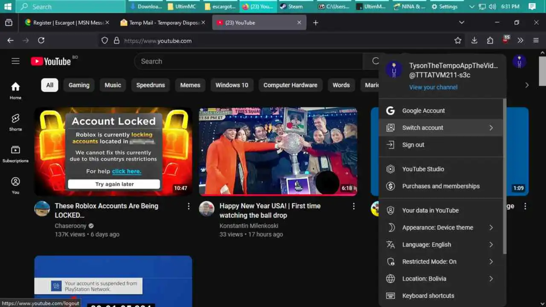The image size is (546, 307).
Task: Click the tracking protection shield icon
Action: [105, 41]
